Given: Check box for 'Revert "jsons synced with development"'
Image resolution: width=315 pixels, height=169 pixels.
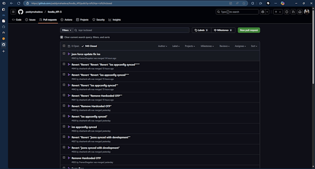Looking at the screenshot, I should point(64,147).
